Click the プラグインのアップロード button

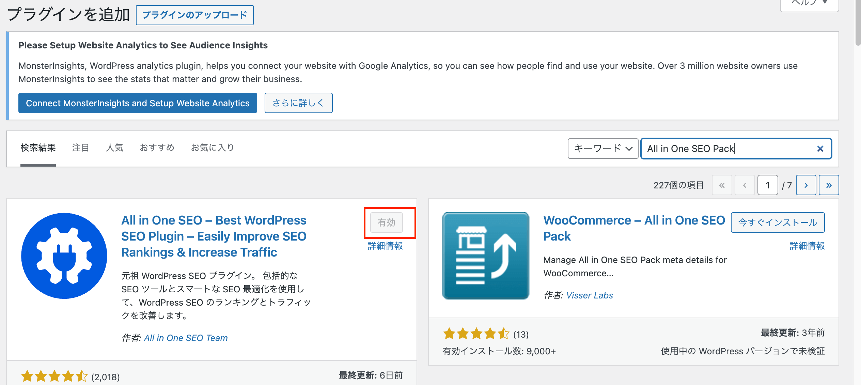194,15
